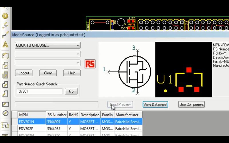
Task: Open the second empty category dropdown
Action: click(48, 54)
